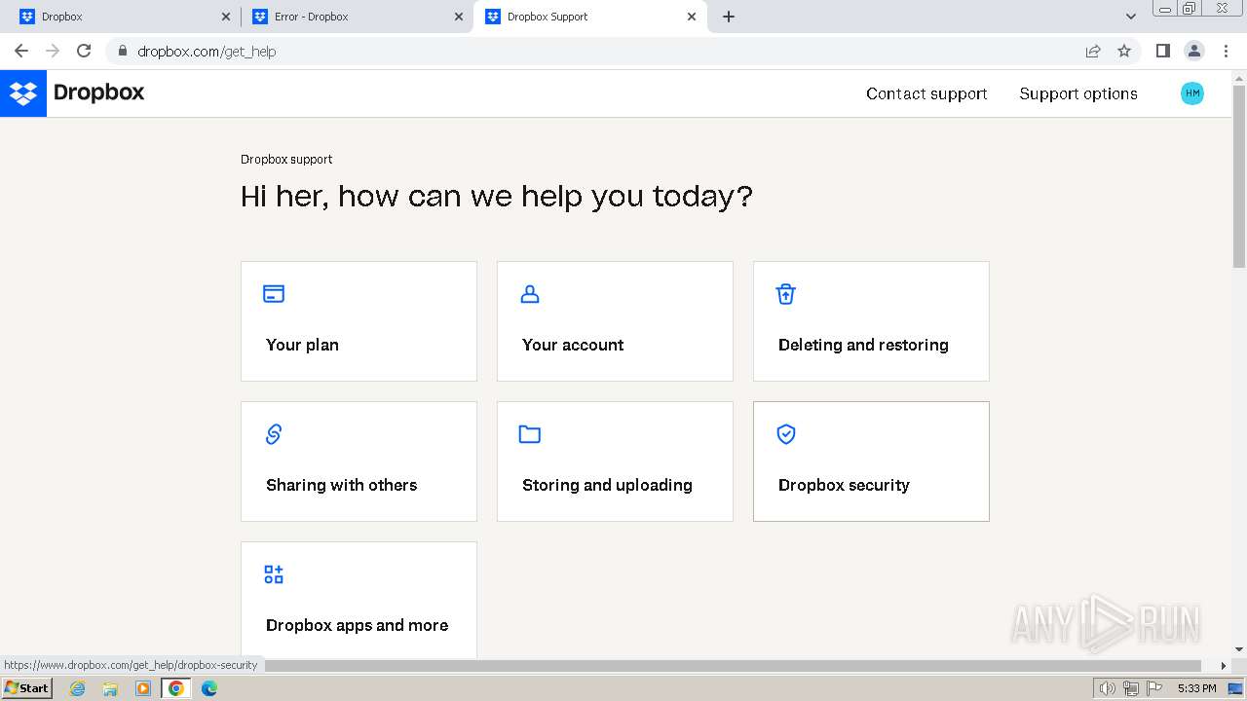Open the Contact support link
Viewport: 1247px width, 701px height.
coord(926,93)
